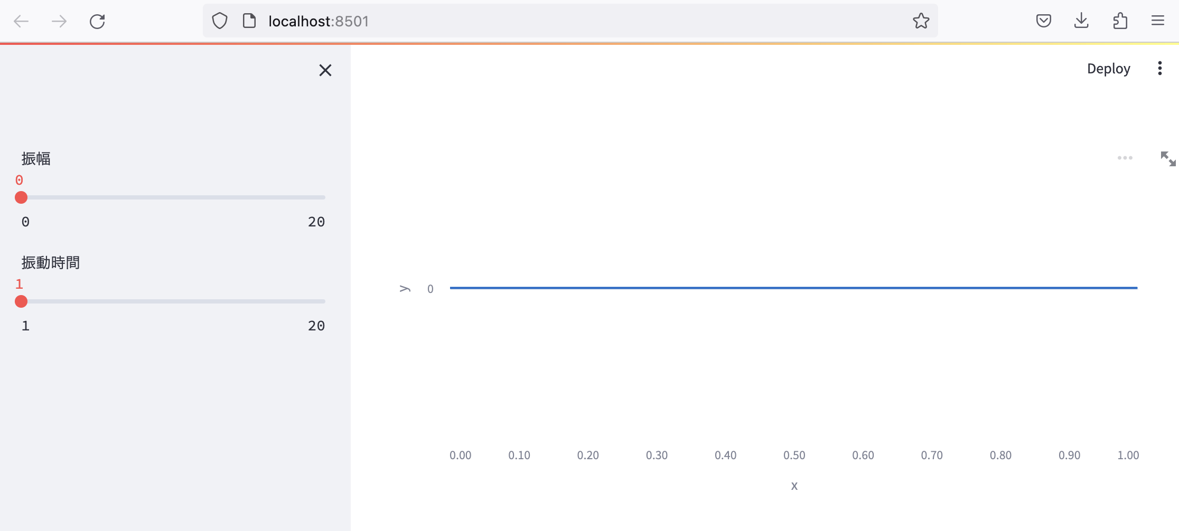The width and height of the screenshot is (1179, 531).
Task: Go forward to next page
Action: (x=59, y=21)
